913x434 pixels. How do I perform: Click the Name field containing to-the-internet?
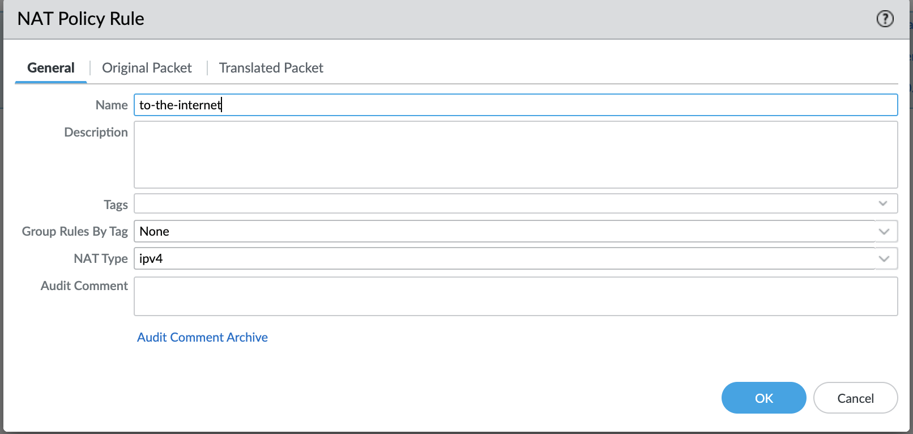click(515, 105)
